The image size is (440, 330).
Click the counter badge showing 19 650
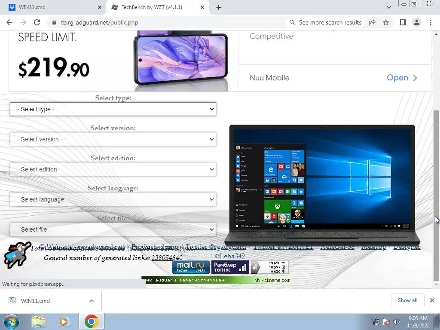point(269,267)
